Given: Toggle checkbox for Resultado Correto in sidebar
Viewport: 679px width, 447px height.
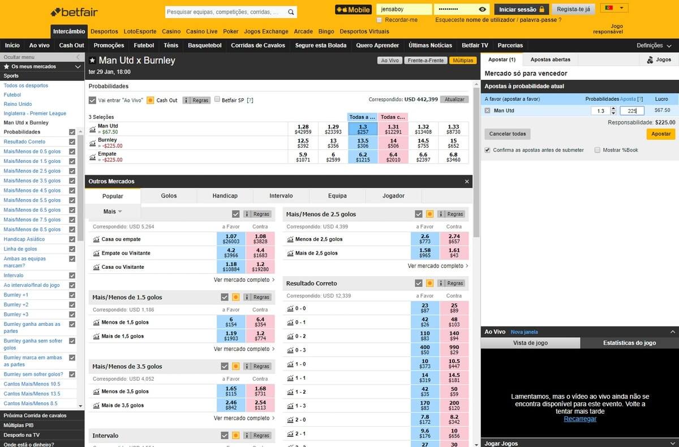Looking at the screenshot, I should [x=72, y=141].
